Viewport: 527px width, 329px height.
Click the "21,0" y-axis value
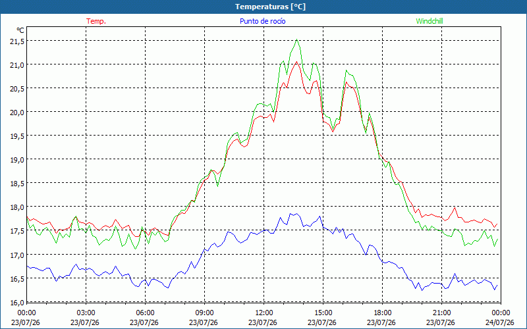click(x=18, y=65)
